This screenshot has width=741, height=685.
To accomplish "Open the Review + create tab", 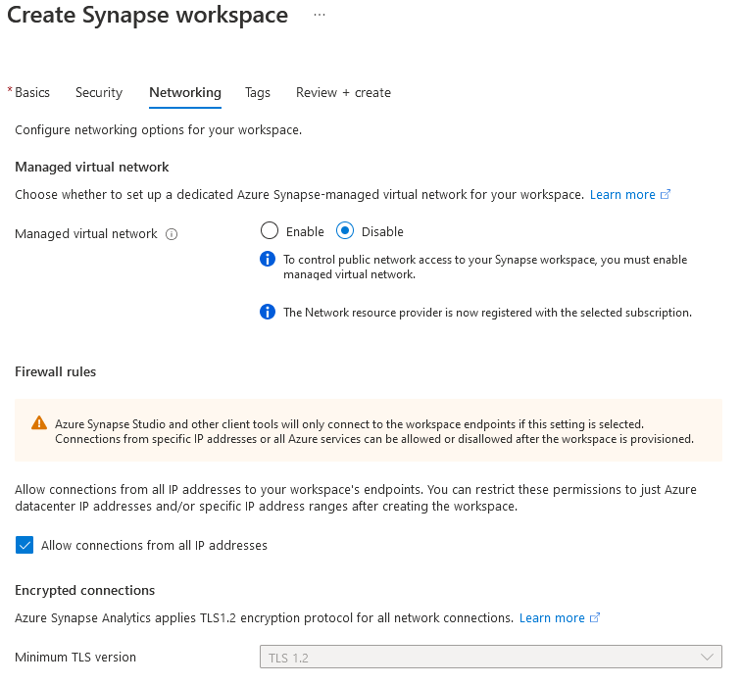I will tap(344, 92).
